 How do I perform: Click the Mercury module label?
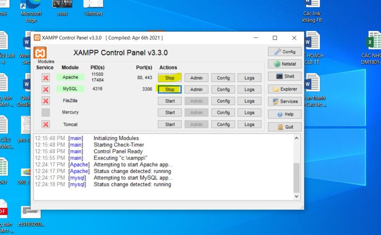coord(70,112)
